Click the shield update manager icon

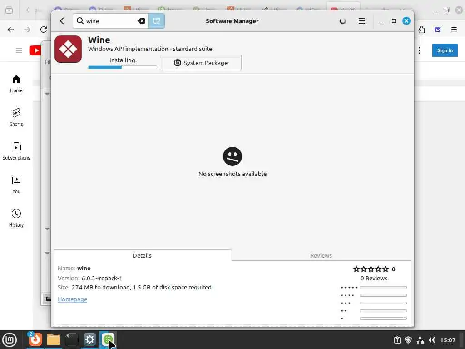click(408, 340)
